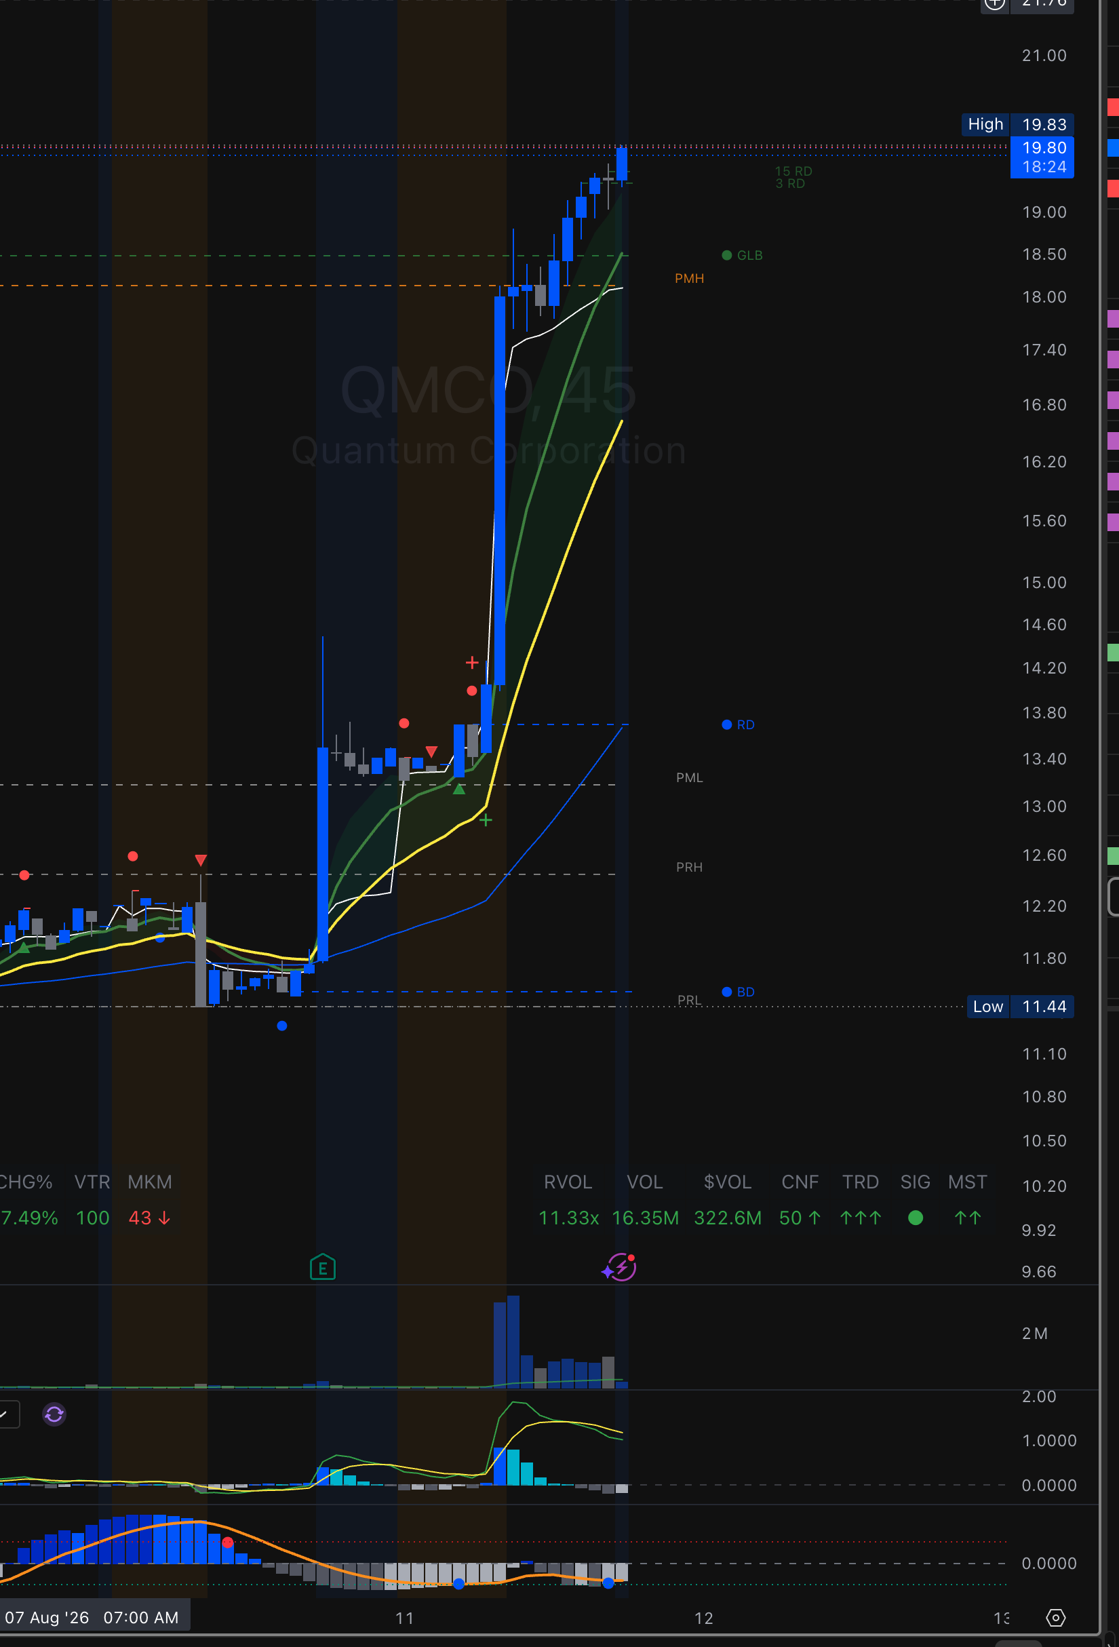Open the earnings 'E' event marker
Screen dimensions: 1119x1647
tap(323, 1268)
